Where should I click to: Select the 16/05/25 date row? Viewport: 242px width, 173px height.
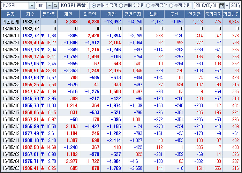121,70
